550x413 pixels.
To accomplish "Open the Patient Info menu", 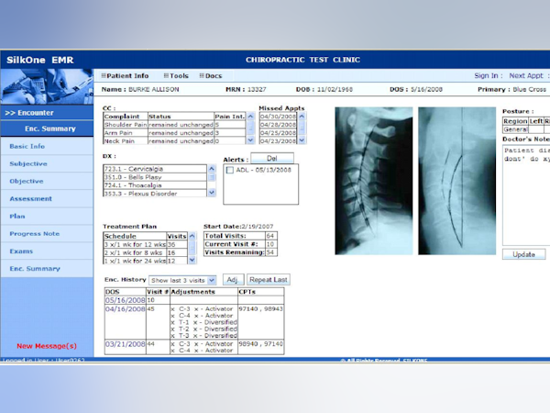I will click(125, 75).
